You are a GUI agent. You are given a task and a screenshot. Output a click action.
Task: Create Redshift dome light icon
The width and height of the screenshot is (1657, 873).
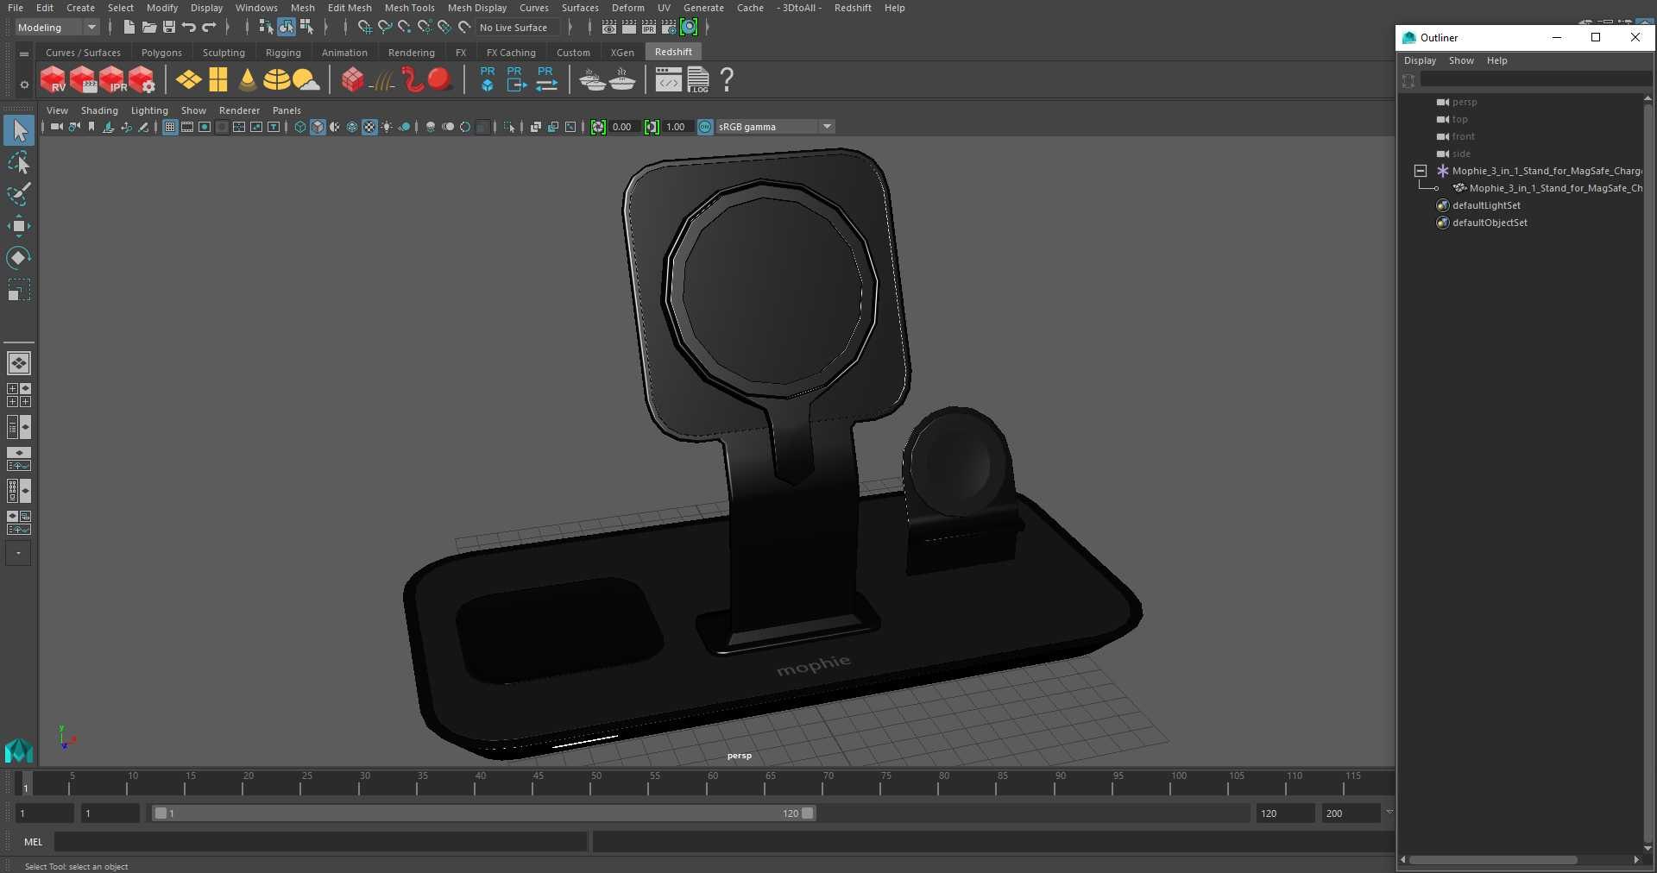[x=276, y=80]
